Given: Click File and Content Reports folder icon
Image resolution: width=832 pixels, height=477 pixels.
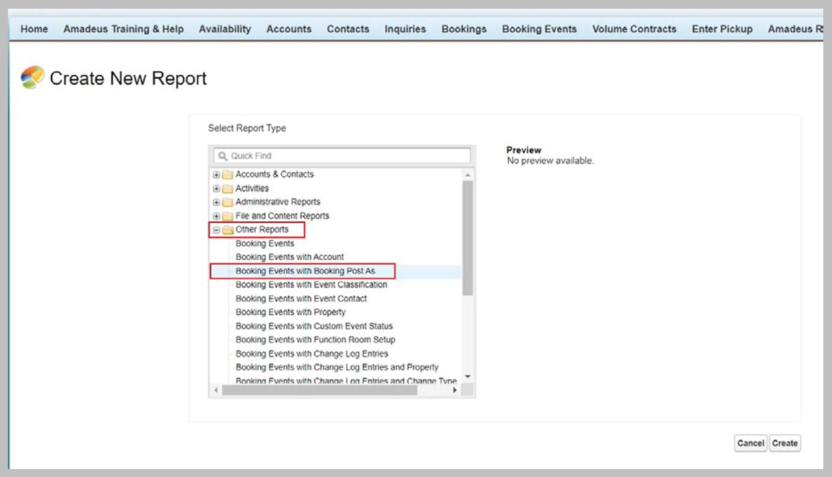Looking at the screenshot, I should pos(228,216).
